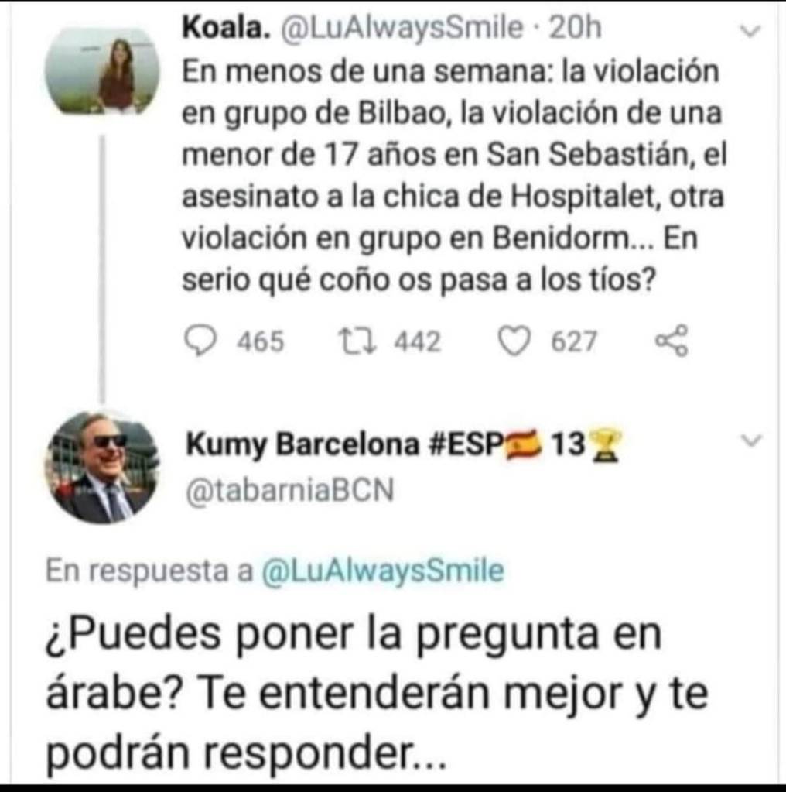Click the trophy emoji after 13
This screenshot has height=792, width=786.
604,444
